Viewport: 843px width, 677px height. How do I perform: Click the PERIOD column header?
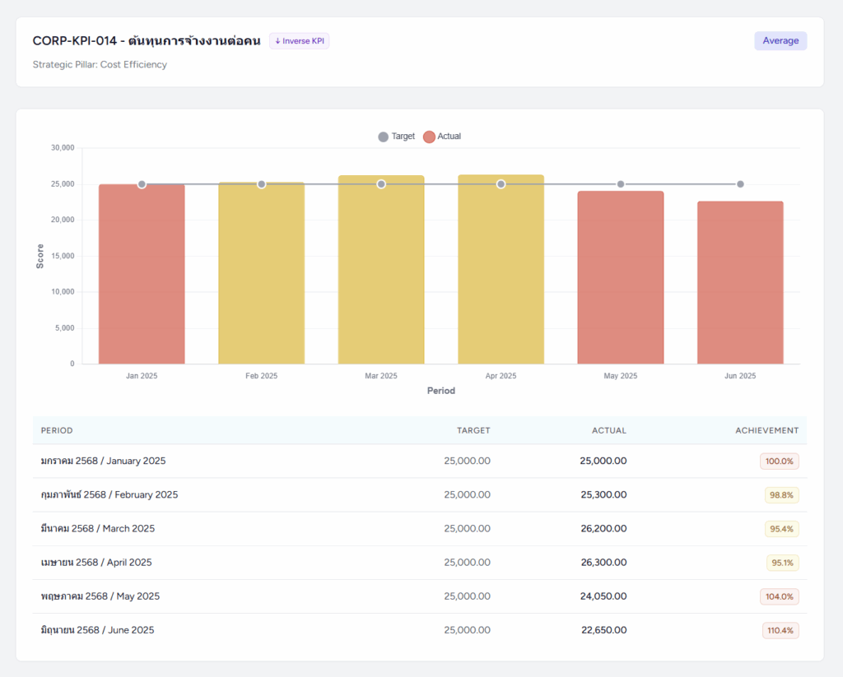click(x=57, y=430)
